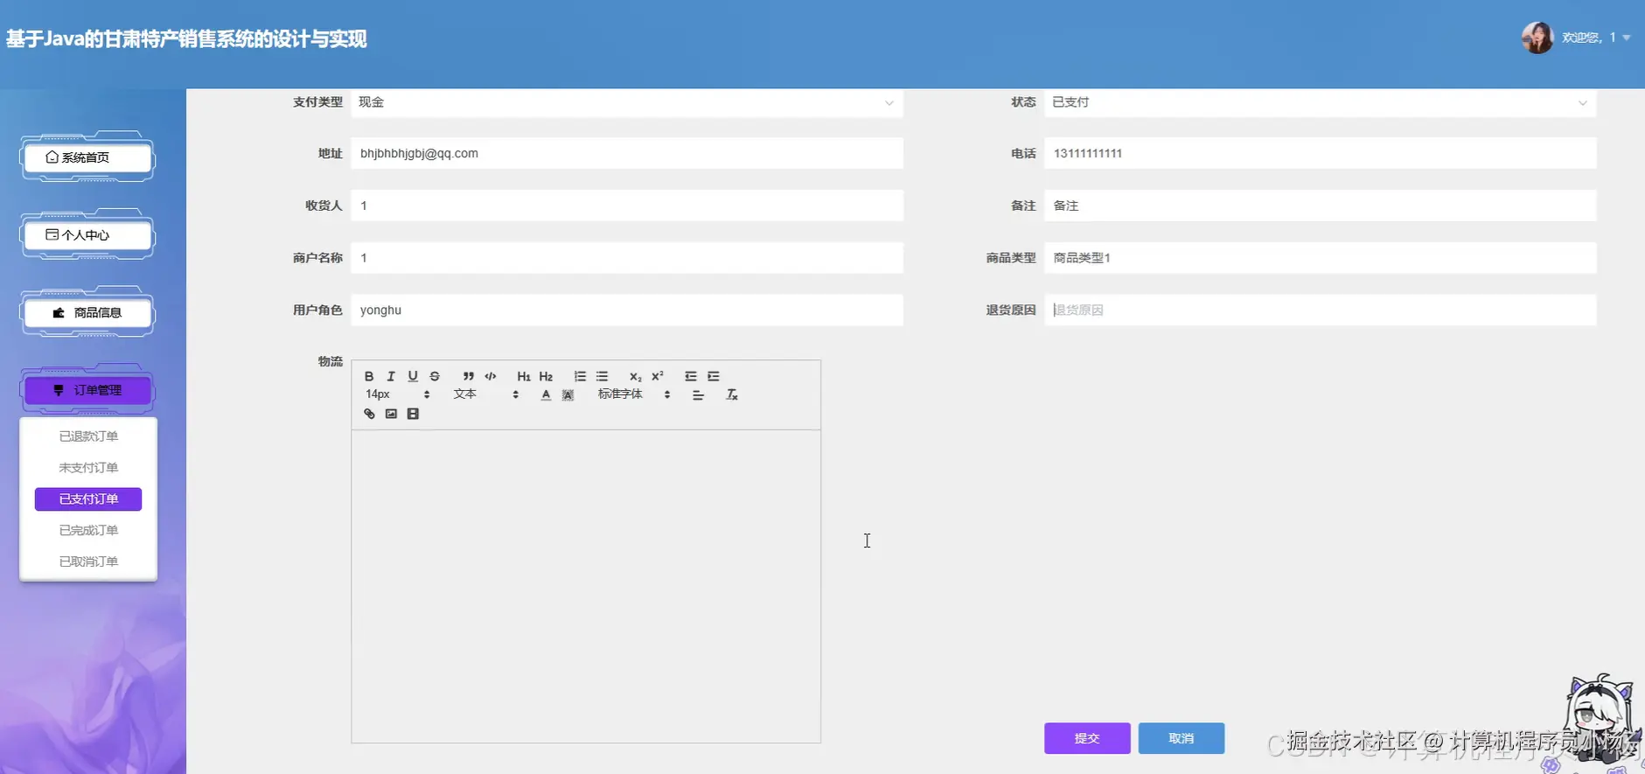This screenshot has width=1645, height=774.
Task: Insert a video in the editor
Action: tap(413, 414)
